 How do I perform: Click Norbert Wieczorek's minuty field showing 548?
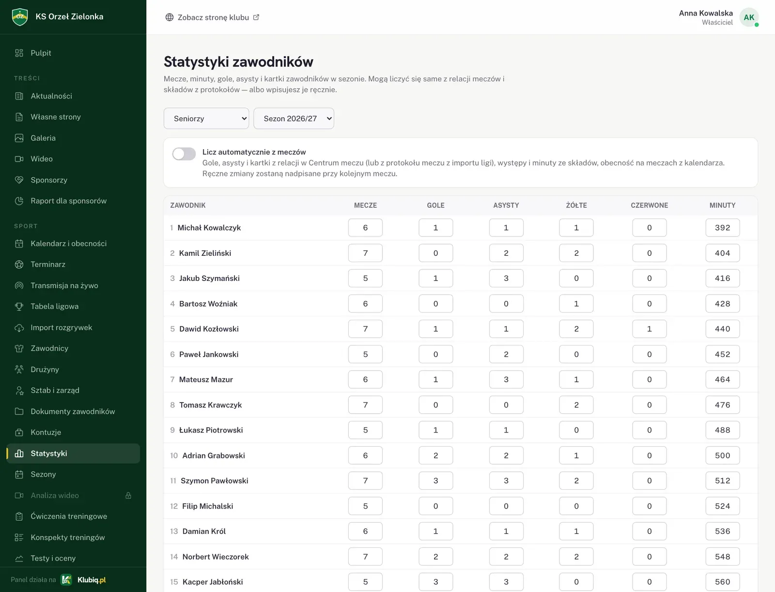[x=723, y=557]
